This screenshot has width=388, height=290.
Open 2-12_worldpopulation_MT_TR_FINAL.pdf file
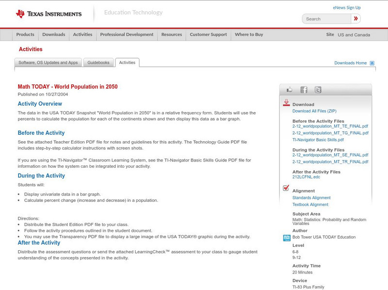coord(330,162)
